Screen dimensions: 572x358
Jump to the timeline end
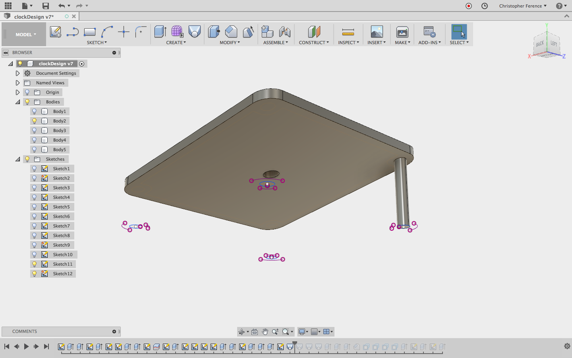46,346
